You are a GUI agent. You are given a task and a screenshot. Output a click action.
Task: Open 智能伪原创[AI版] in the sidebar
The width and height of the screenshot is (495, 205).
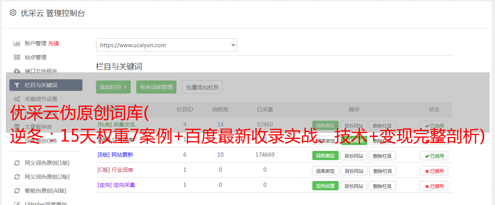coord(46,191)
